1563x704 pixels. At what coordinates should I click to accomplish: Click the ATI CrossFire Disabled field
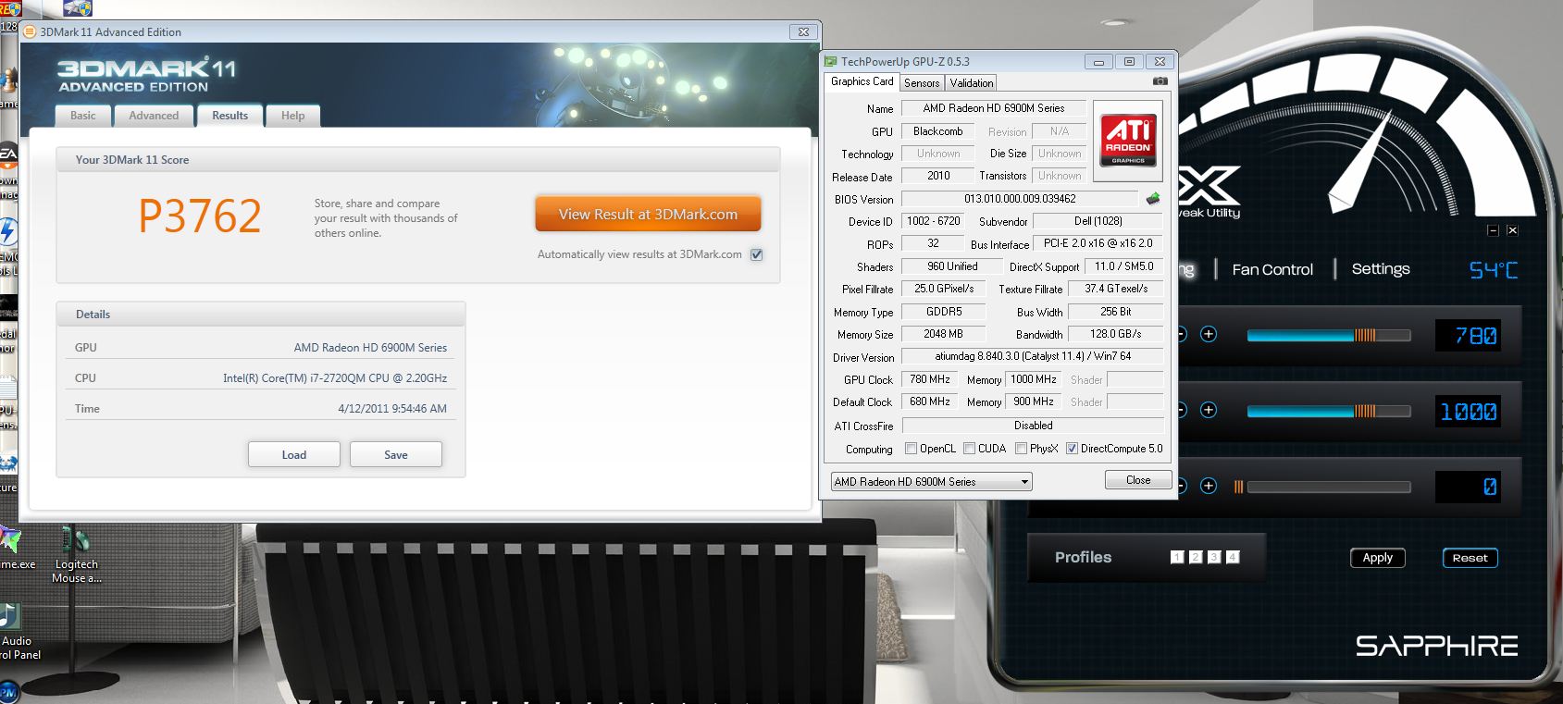(x=1033, y=426)
